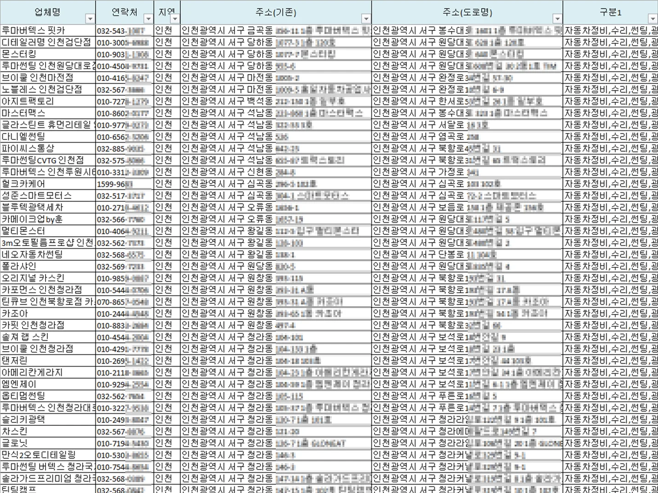Viewport: 658px width, 493px height.
Task: Select the cell 아메리칸게라지
Action: (x=48, y=372)
